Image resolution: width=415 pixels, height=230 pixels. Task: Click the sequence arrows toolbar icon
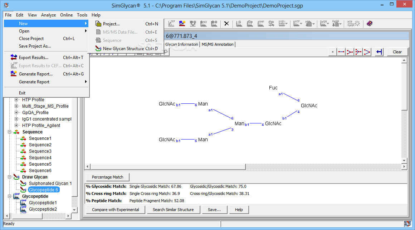point(271,24)
